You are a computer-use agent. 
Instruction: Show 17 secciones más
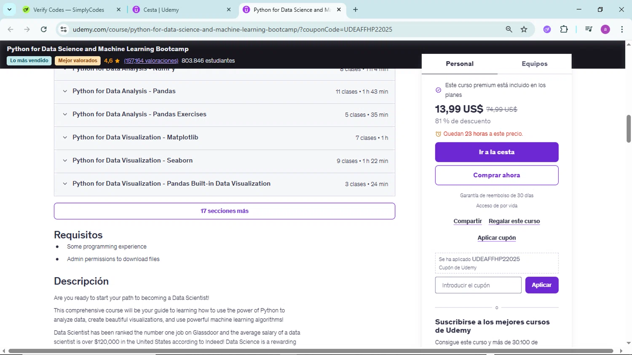click(224, 211)
